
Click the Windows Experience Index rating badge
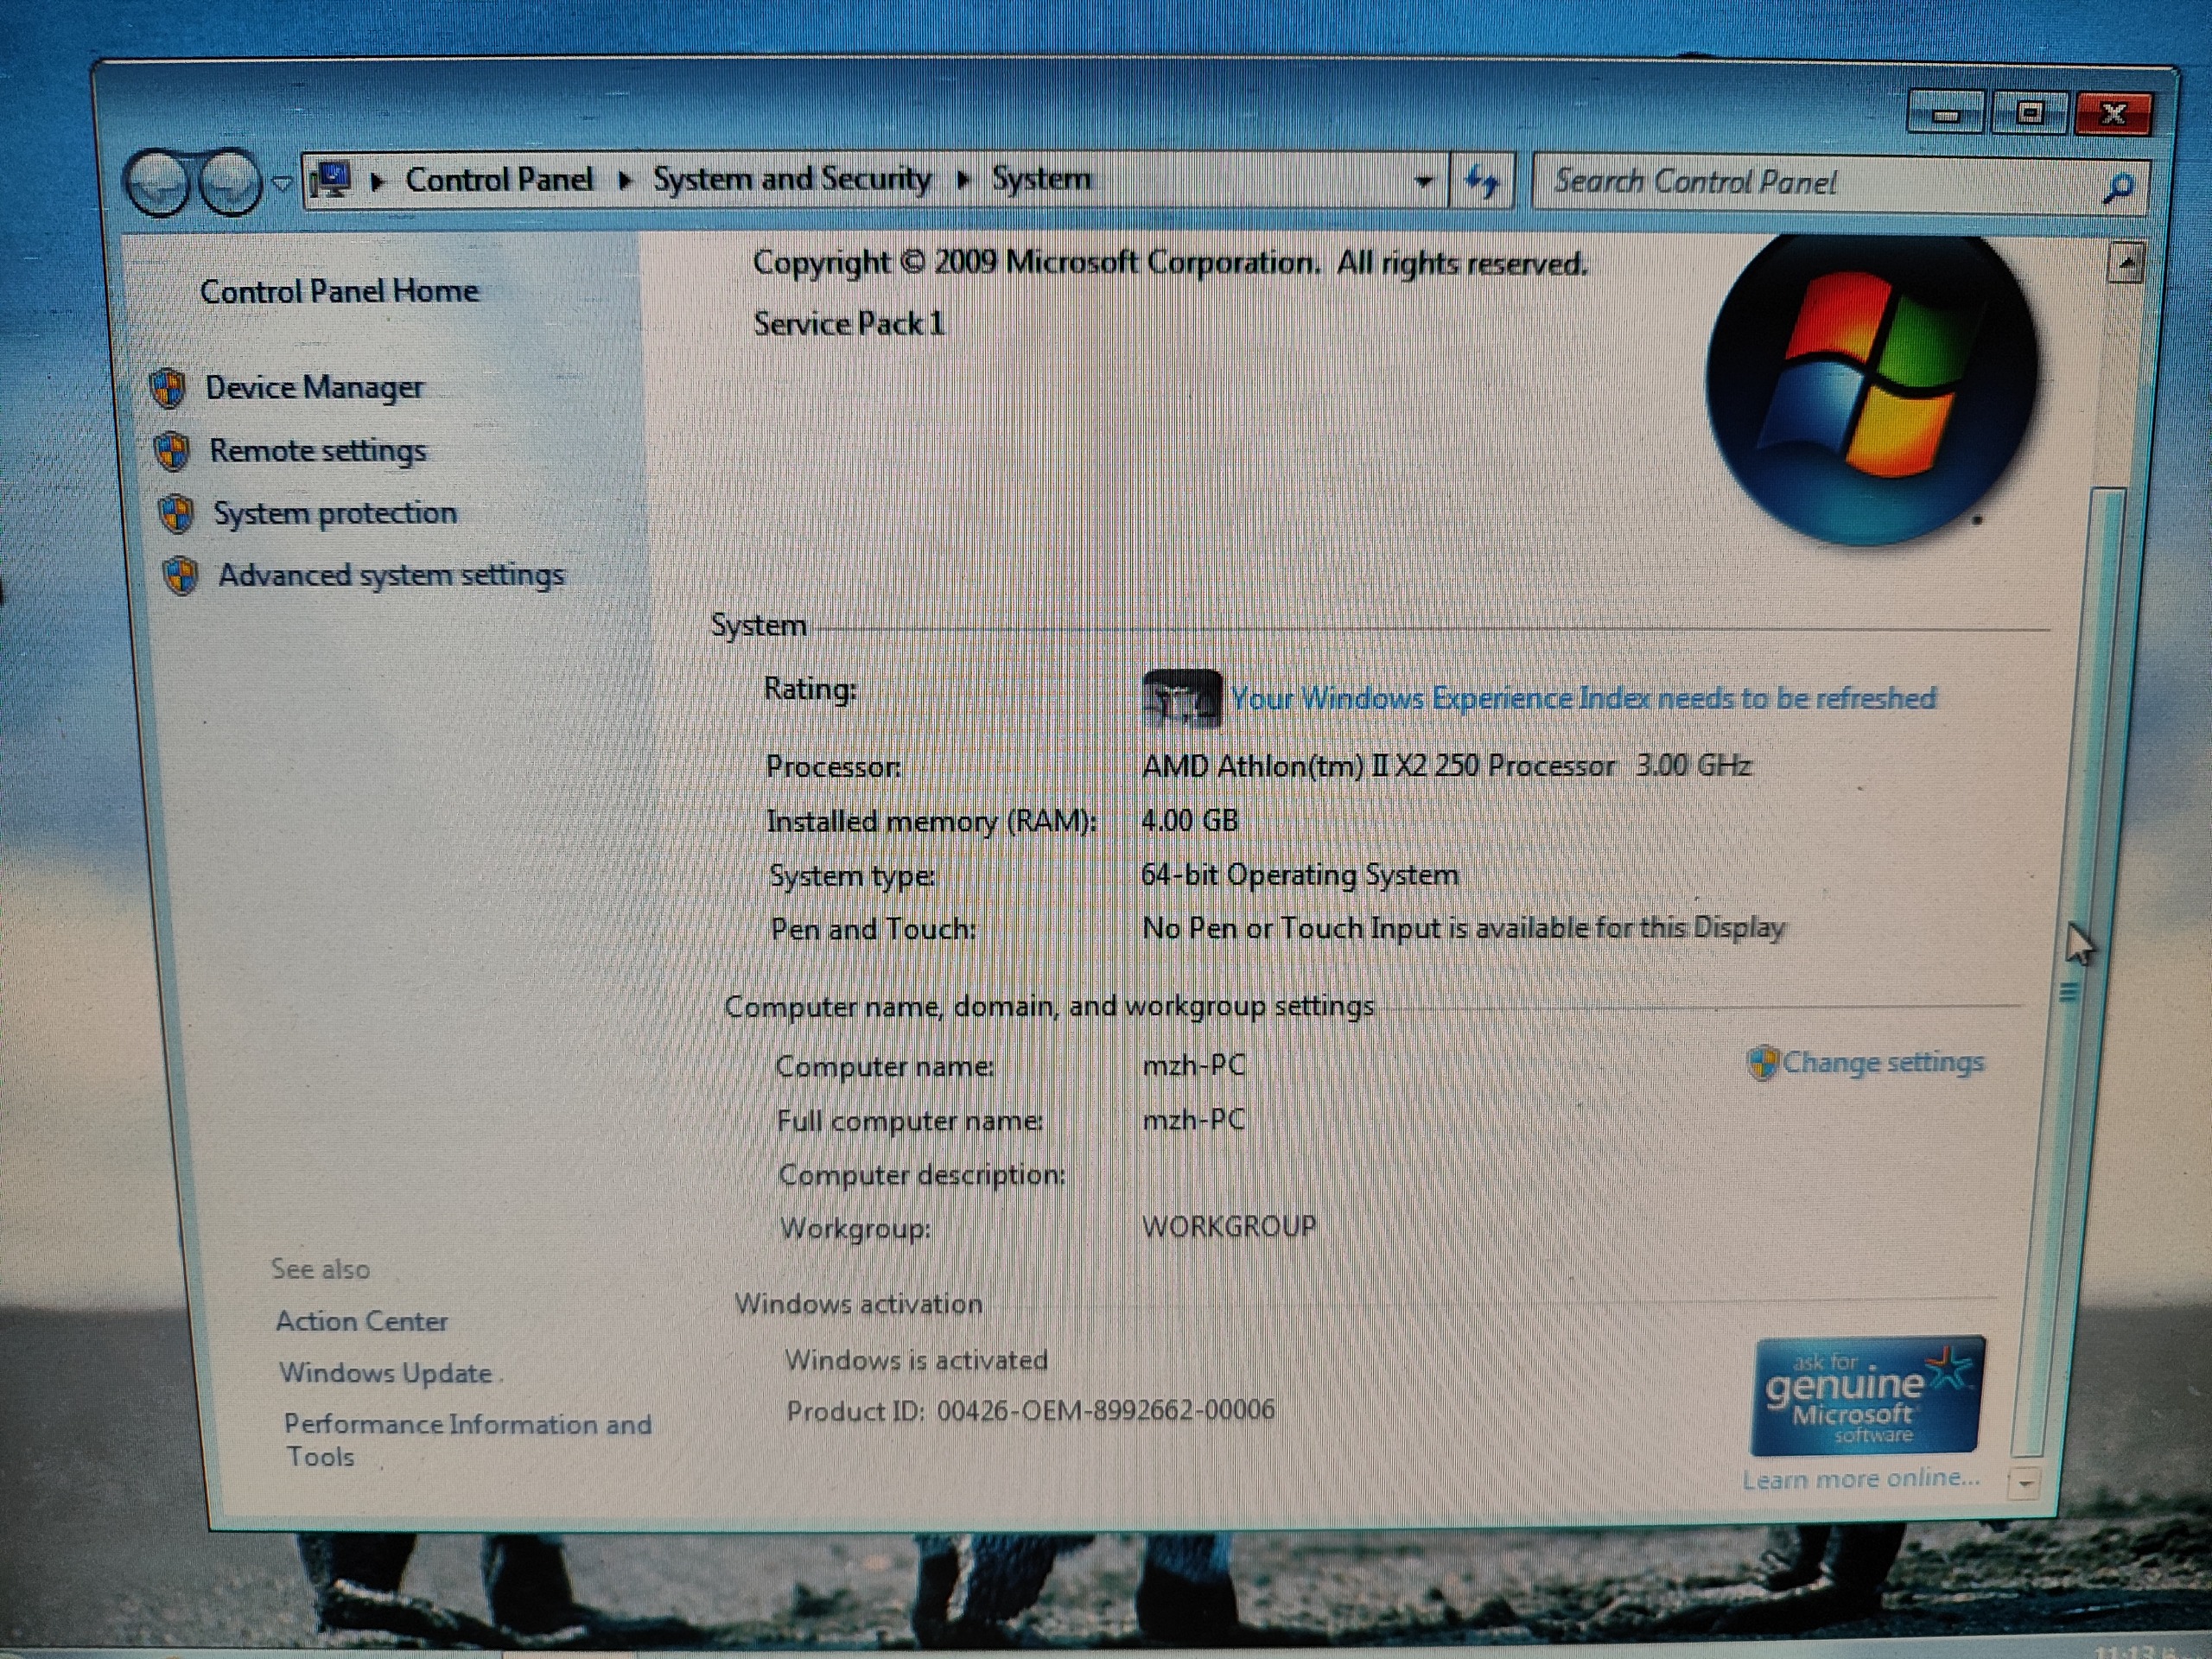pyautogui.click(x=1181, y=698)
